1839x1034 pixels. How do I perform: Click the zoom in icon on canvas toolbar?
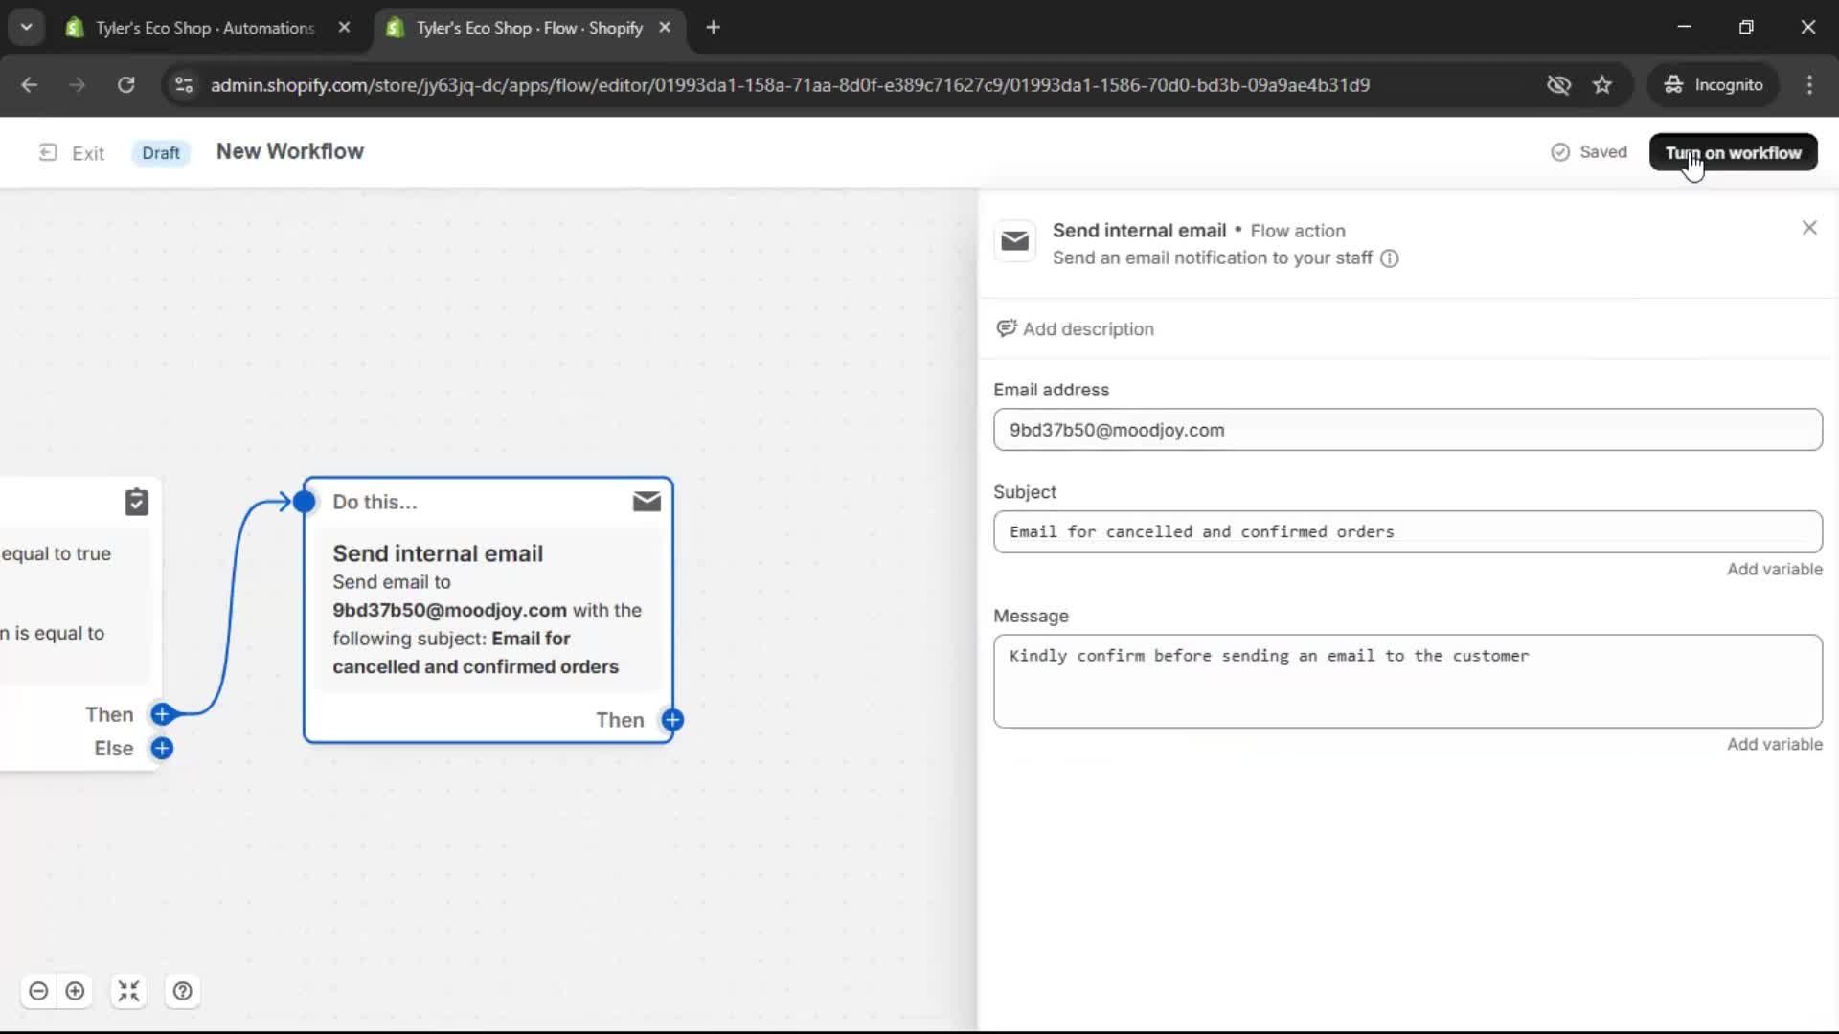(76, 991)
